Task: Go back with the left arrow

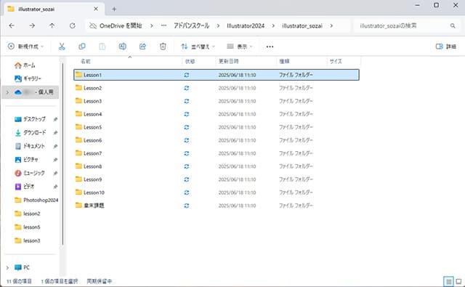Action: coord(12,26)
